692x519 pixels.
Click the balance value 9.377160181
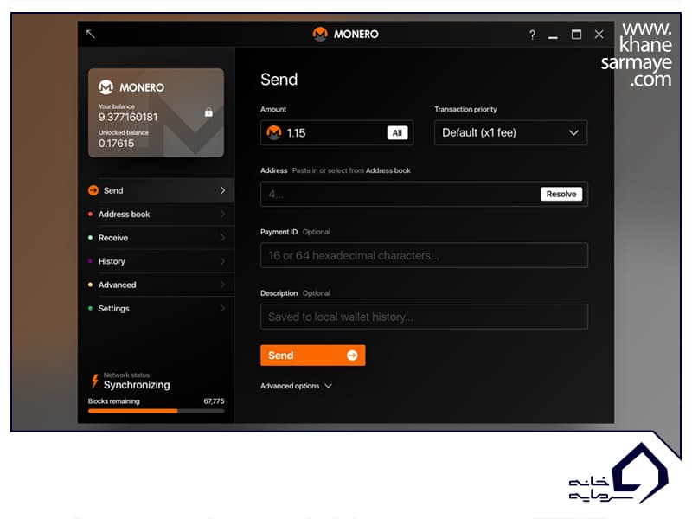127,117
